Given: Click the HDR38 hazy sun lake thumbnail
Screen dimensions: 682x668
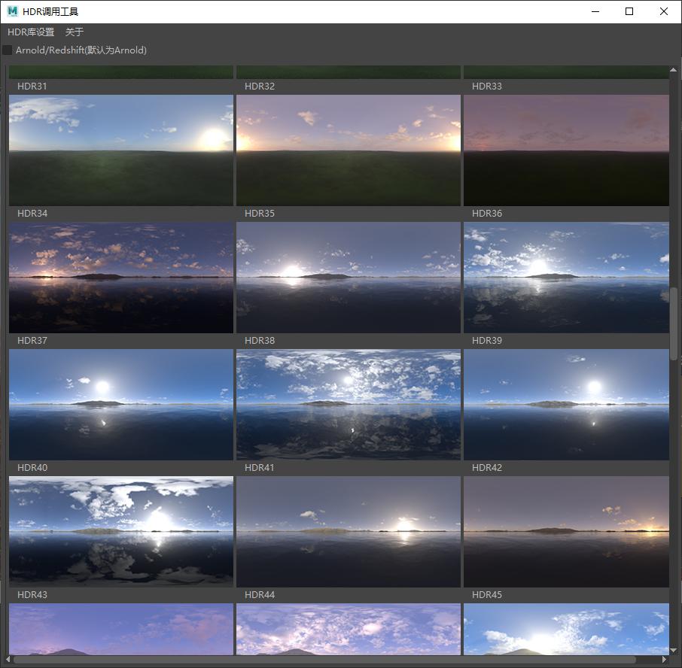Looking at the screenshot, I should point(349,277).
